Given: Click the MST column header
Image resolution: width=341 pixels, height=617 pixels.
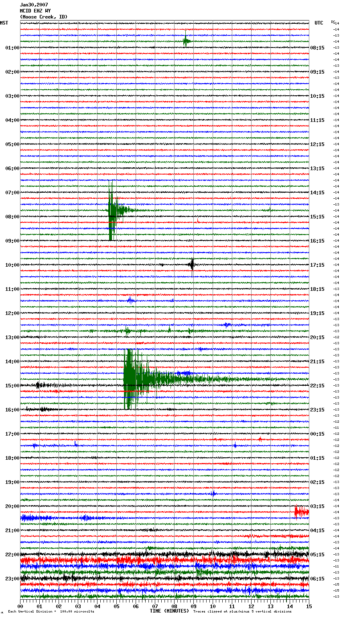Looking at the screenshot, I should [4, 23].
